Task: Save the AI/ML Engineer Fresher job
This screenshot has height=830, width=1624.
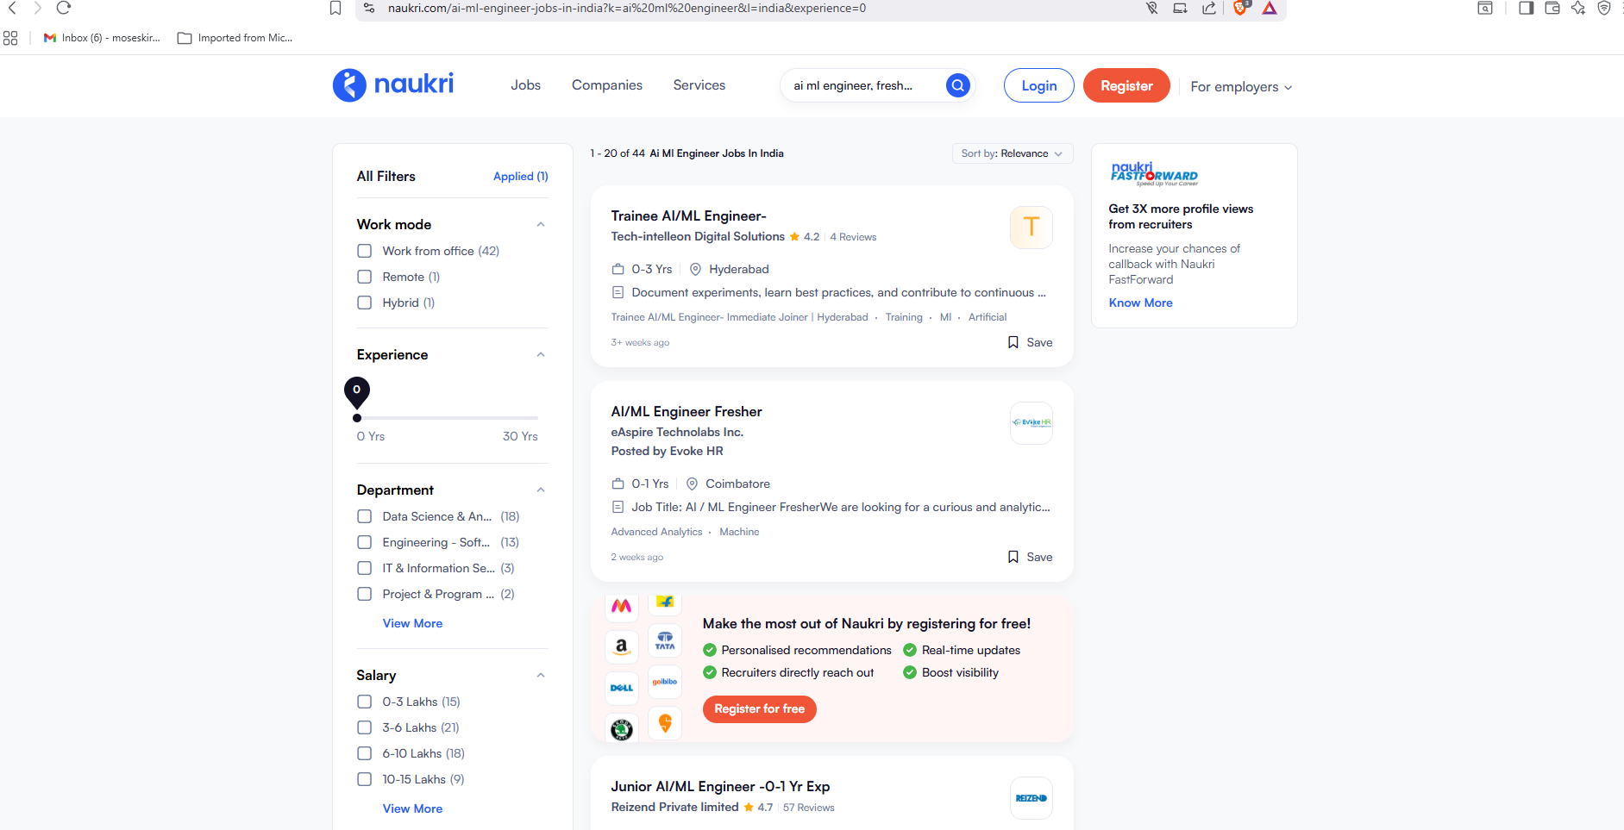Action: (x=1030, y=557)
